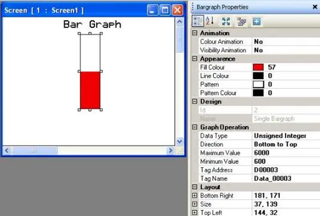This screenshot has height=216, width=320.
Task: Click the Bar Graph title text on Screen1
Action: click(93, 24)
